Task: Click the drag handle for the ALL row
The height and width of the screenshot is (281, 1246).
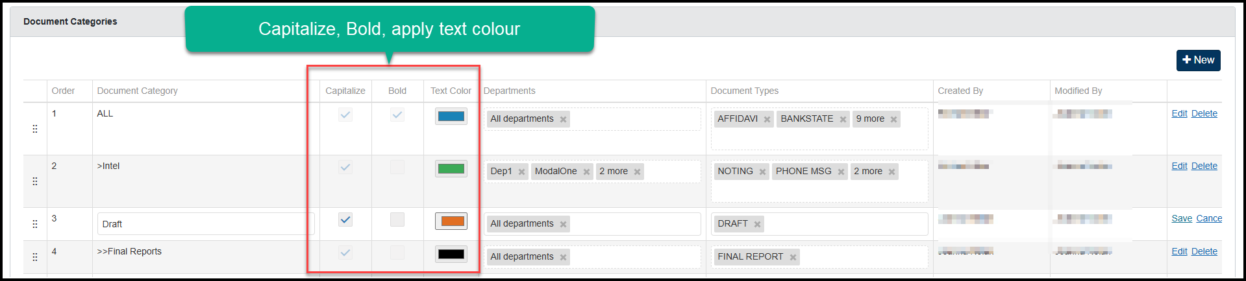Action: pos(34,129)
